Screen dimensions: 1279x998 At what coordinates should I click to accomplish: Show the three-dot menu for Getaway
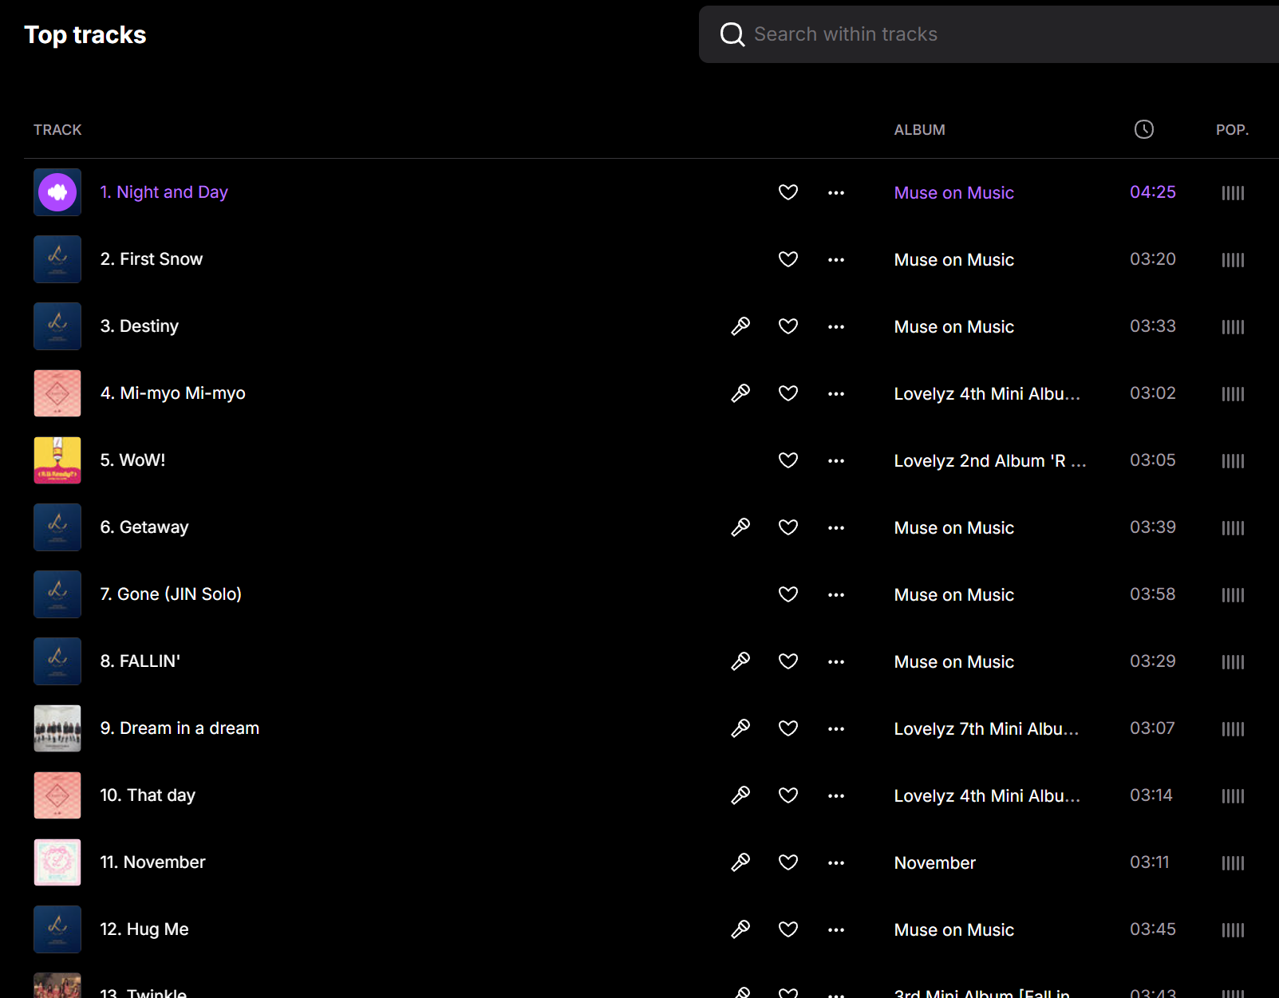[x=836, y=528]
